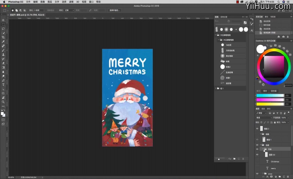Click the subtract from selection icon

click(x=21, y=11)
